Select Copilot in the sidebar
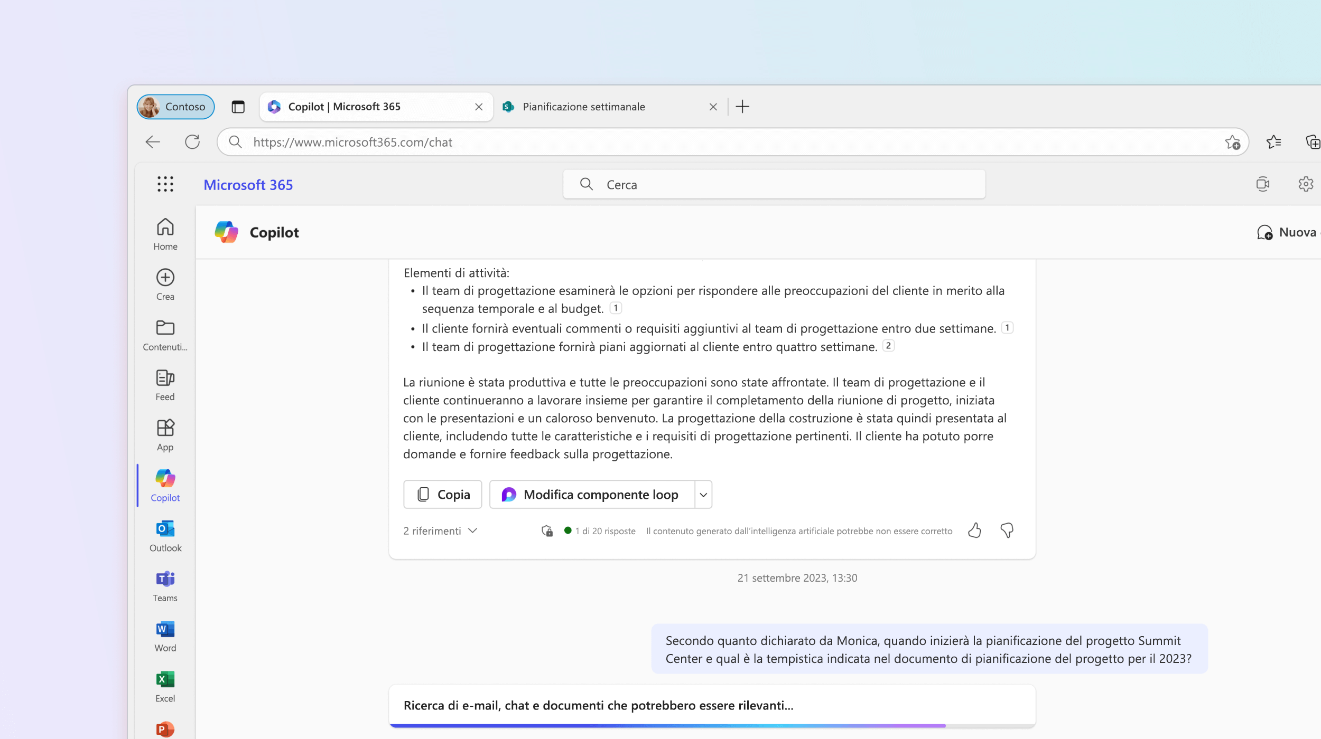This screenshot has width=1321, height=739. click(x=165, y=486)
